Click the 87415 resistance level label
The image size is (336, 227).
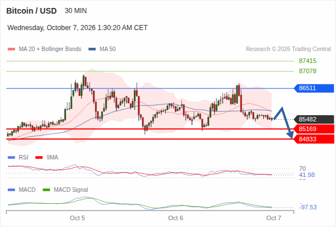click(x=308, y=61)
